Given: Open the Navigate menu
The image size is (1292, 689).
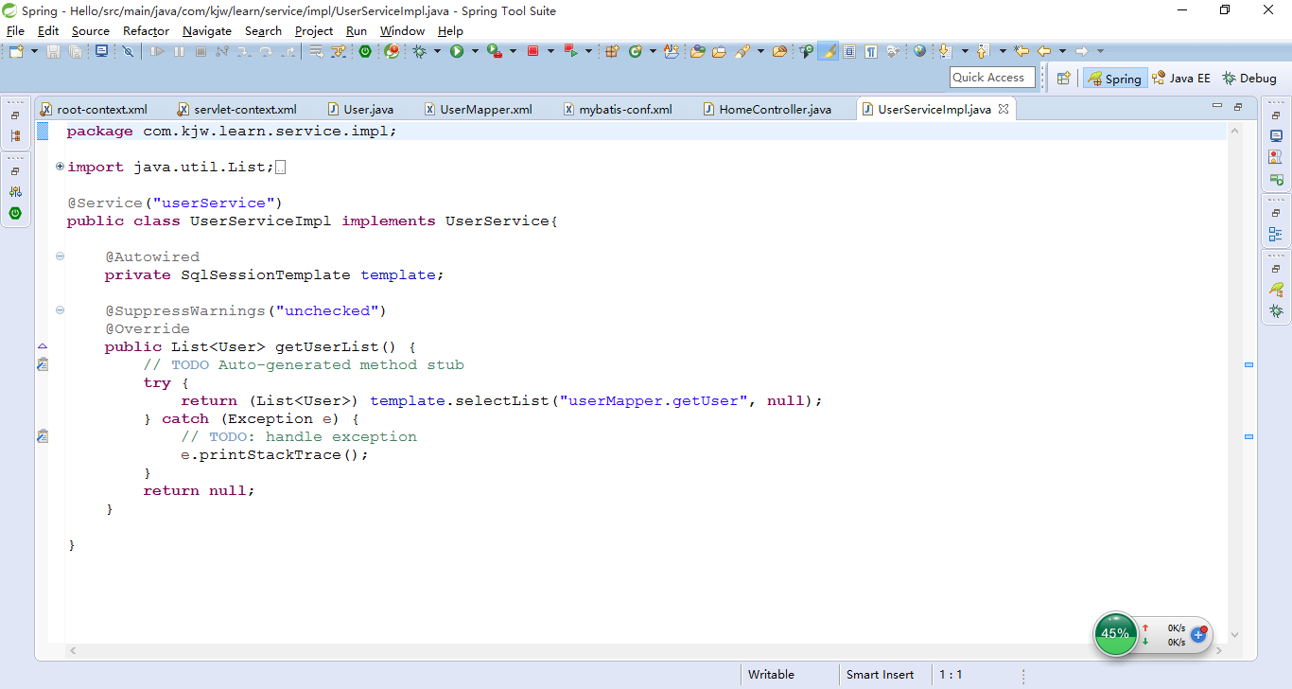Looking at the screenshot, I should (x=207, y=30).
